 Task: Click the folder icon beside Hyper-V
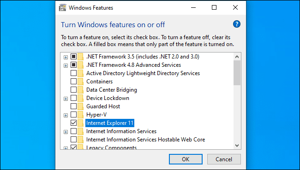pyautogui.click(x=81, y=115)
